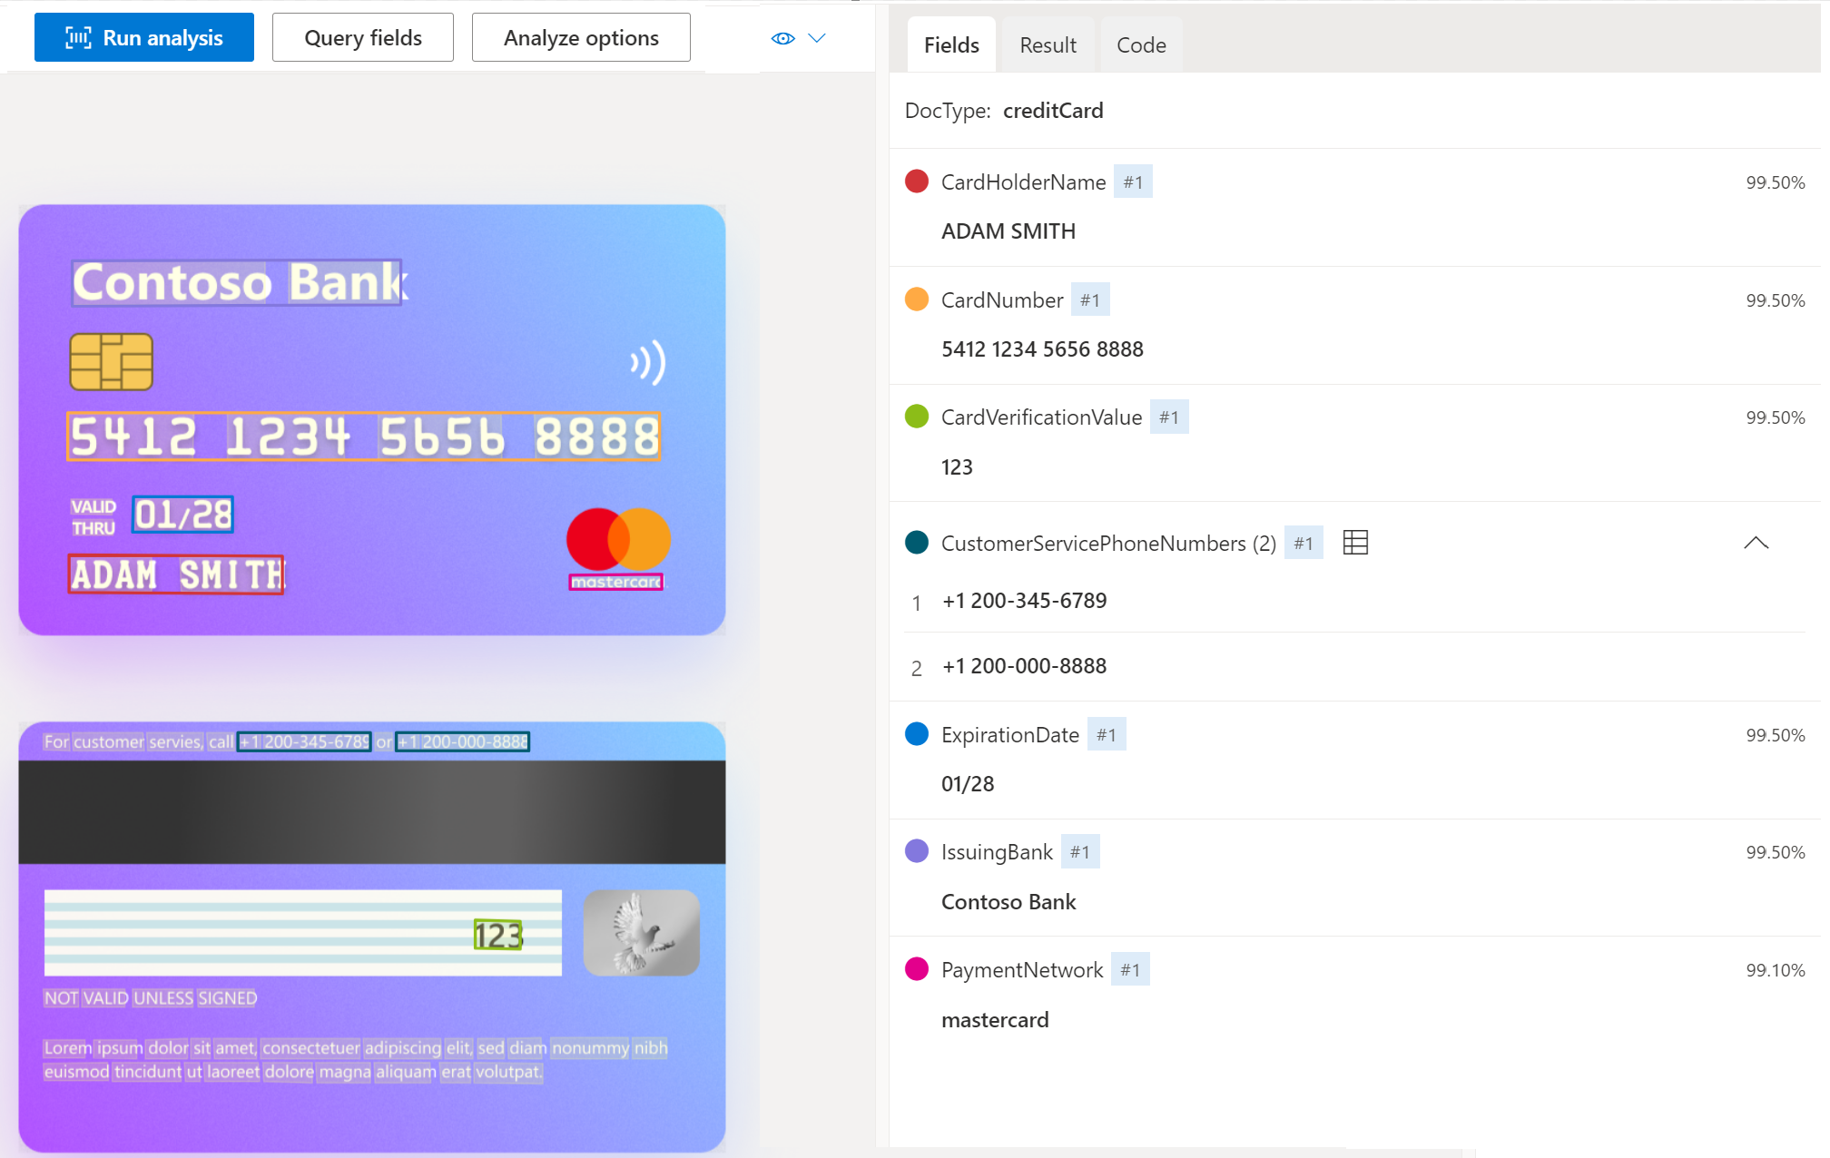The width and height of the screenshot is (1830, 1158).
Task: Click the #1 tag next to ExpirationDate
Action: pyautogui.click(x=1108, y=734)
